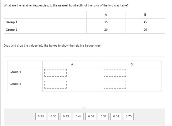Screen dimensions: 172x126
Task: Click the Group 1 column B drop box
Action: 115,73
